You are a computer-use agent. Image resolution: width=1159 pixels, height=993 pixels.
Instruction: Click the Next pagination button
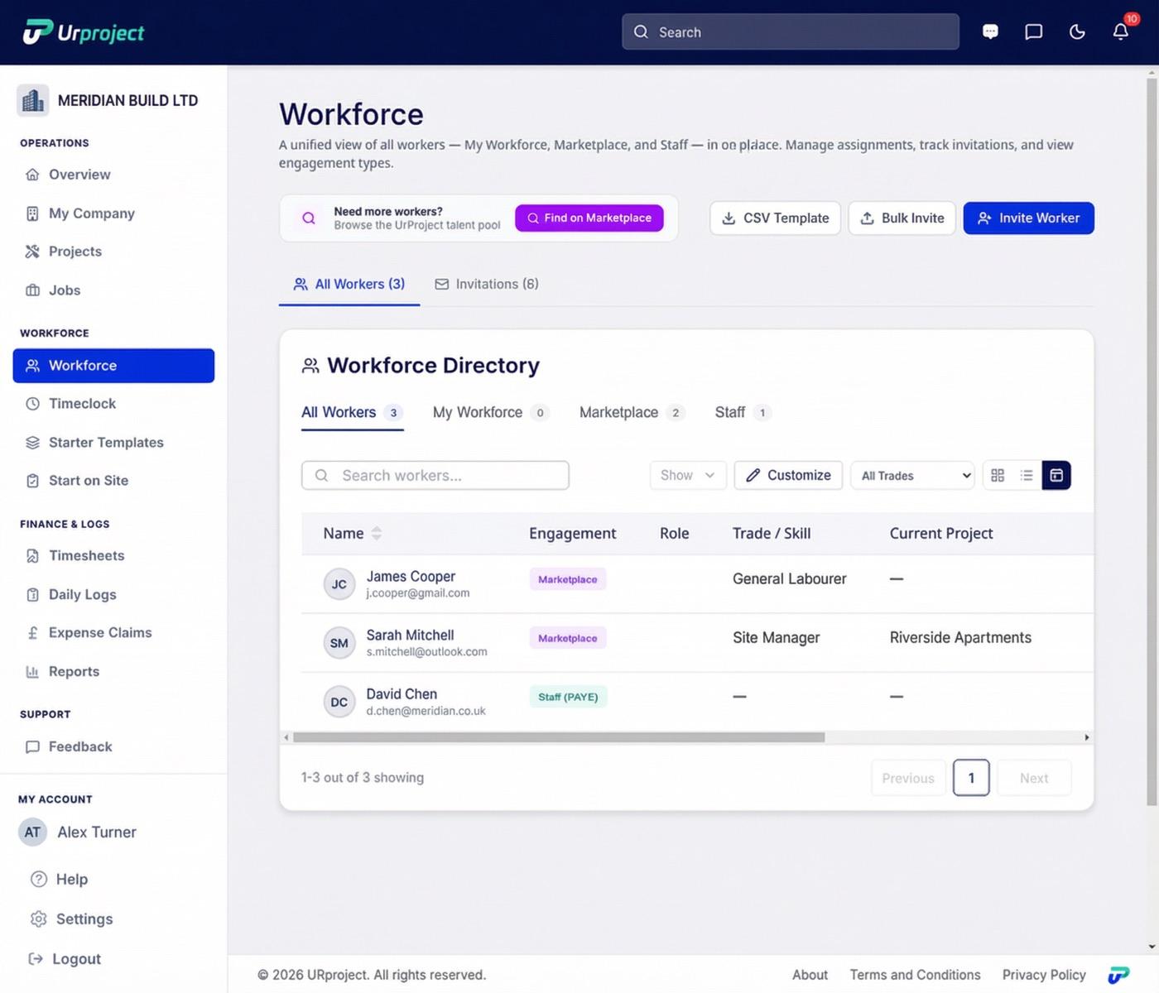(1034, 779)
